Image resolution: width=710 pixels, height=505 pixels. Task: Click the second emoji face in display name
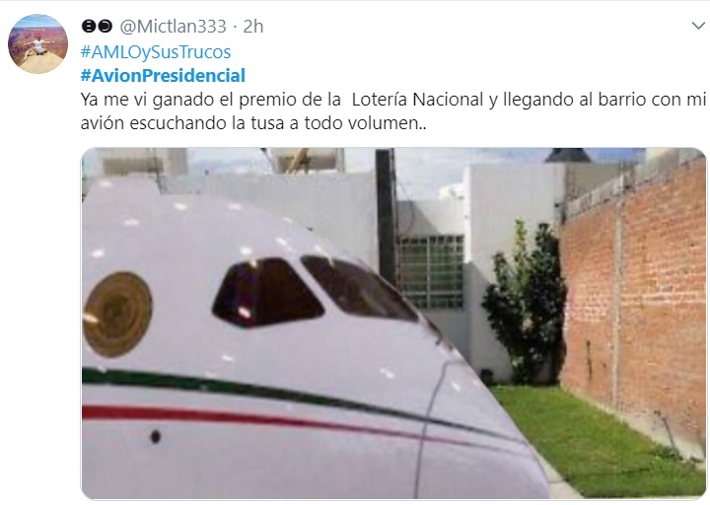[x=106, y=27]
